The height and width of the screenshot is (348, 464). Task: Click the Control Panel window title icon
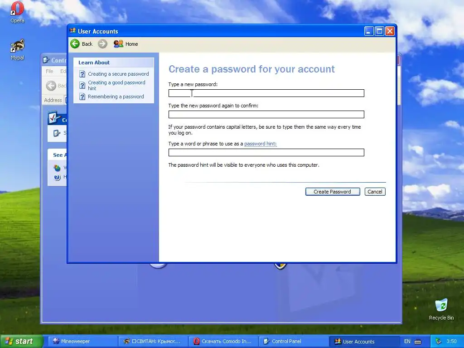pos(46,60)
